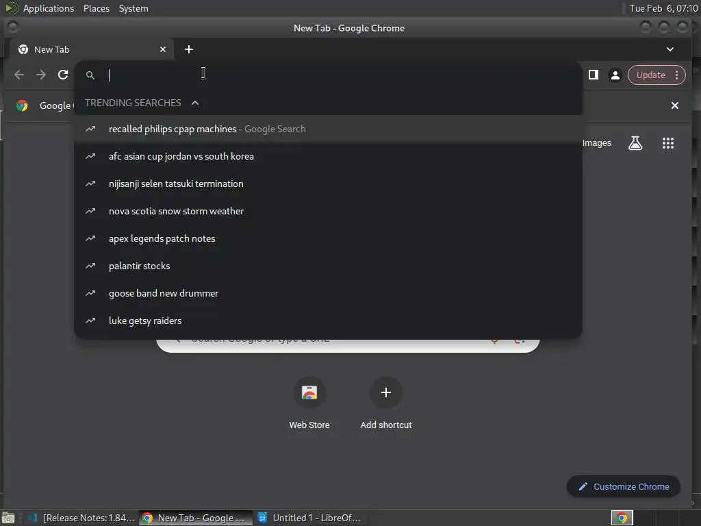Image resolution: width=701 pixels, height=526 pixels.
Task: Dismiss the Google infobar with X
Action: [x=674, y=105]
